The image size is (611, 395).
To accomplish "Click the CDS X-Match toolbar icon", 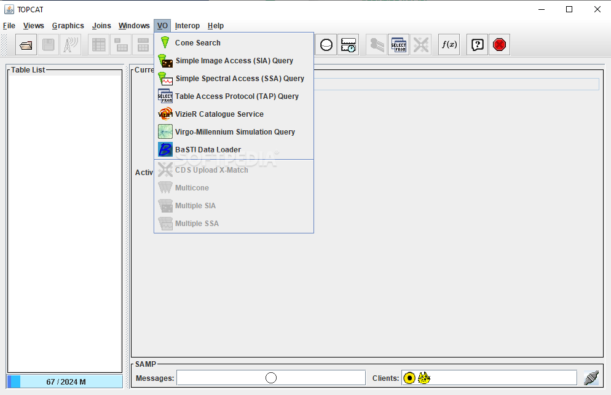I will pos(421,45).
